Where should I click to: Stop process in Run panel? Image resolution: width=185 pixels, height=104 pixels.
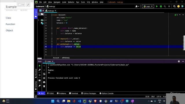[x=40, y=75]
